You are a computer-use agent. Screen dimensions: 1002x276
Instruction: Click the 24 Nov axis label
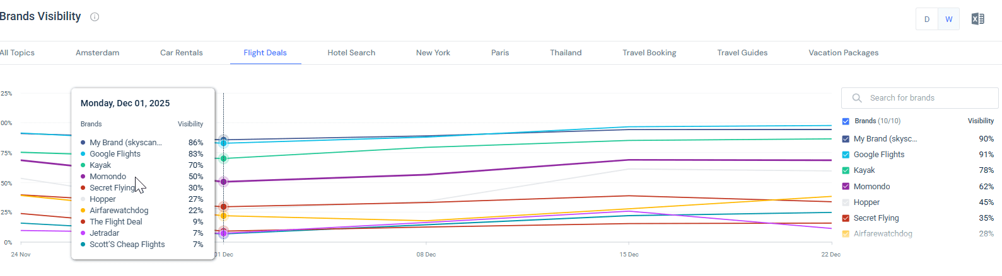[21, 255]
